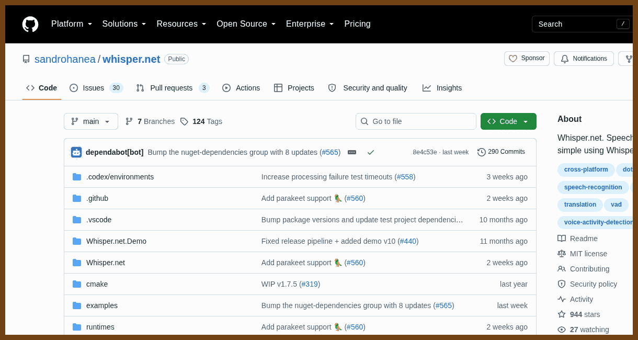Expand the Resources menu
638x340 pixels.
181,24
